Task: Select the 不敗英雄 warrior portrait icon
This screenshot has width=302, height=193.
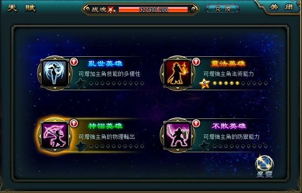Action: click(178, 135)
